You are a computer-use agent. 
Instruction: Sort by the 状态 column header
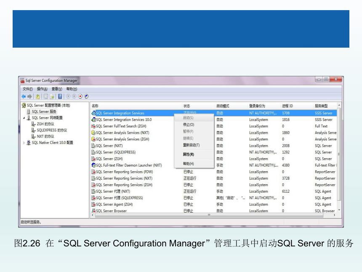click(198, 106)
